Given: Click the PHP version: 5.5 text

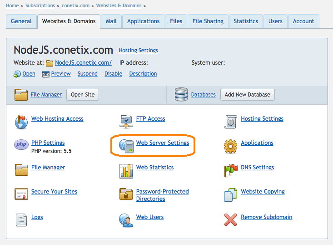Looking at the screenshot, I should click(x=51, y=151).
